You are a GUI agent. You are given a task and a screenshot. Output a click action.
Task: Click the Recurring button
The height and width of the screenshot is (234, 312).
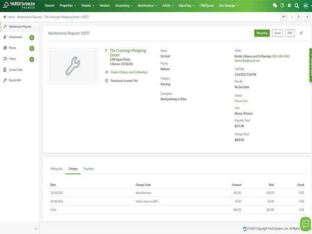point(262,33)
